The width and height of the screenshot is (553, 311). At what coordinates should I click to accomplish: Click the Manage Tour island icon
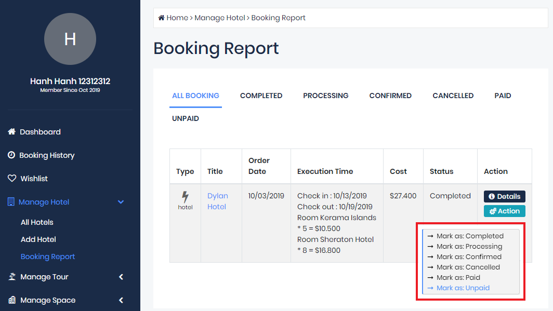12,277
